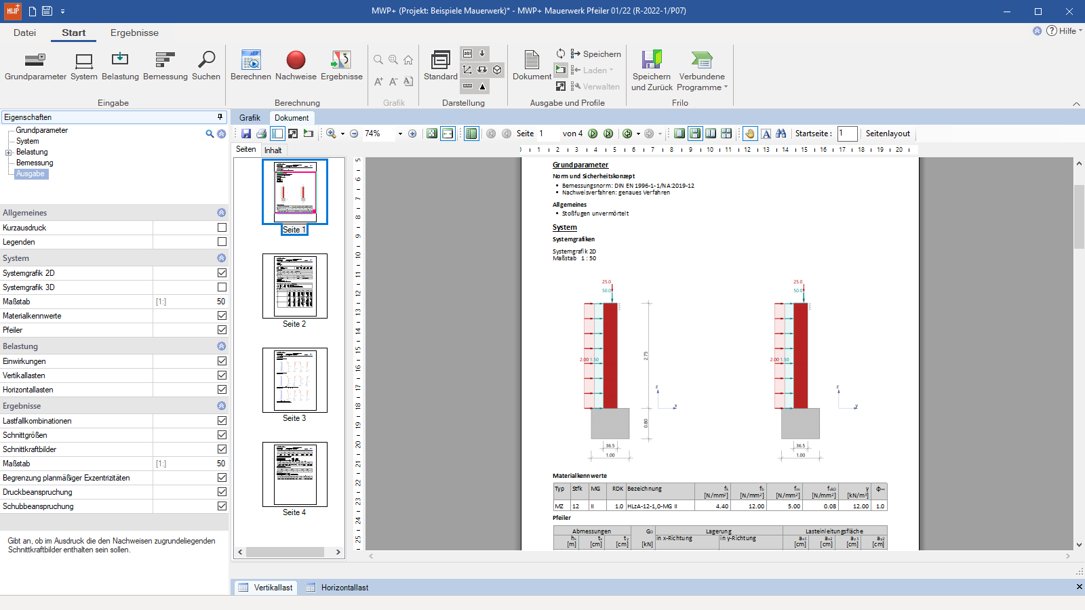
Task: Save document with floppy icon in document toolbar
Action: point(246,134)
